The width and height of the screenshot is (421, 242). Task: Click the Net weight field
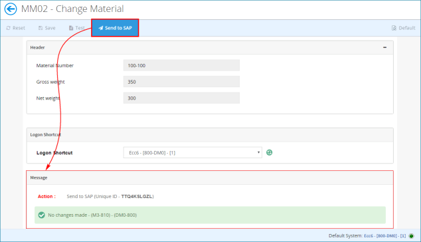tap(181, 98)
